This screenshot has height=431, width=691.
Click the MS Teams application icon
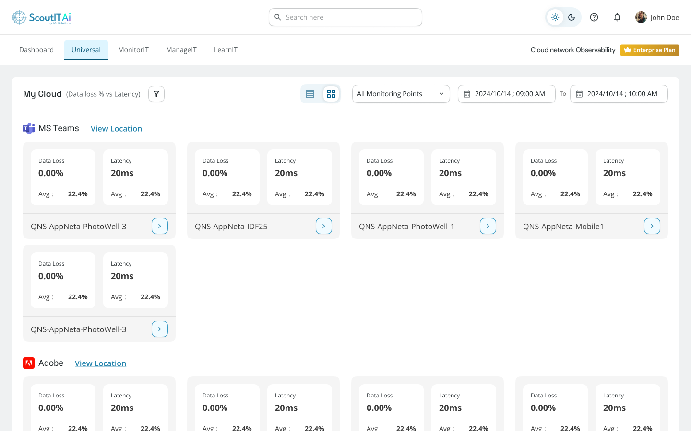(29, 128)
